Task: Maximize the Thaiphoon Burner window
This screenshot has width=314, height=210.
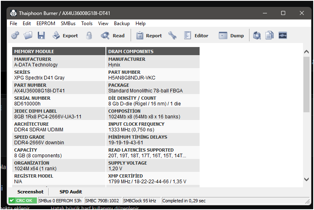Action: (x=283, y=13)
